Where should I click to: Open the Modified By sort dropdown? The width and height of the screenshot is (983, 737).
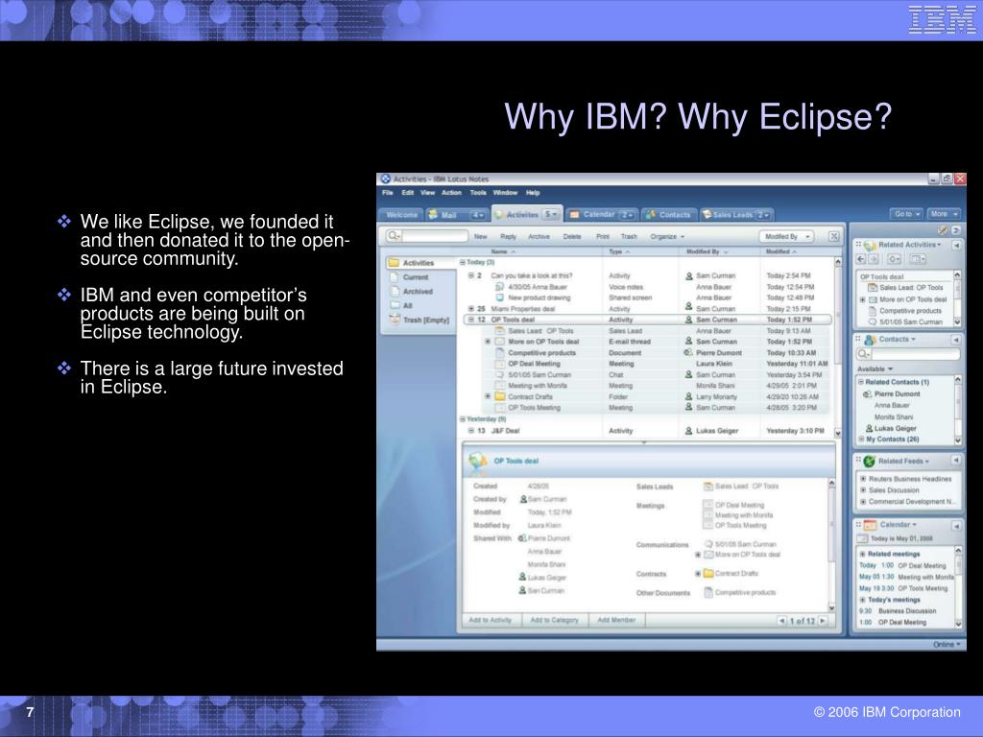click(x=786, y=236)
